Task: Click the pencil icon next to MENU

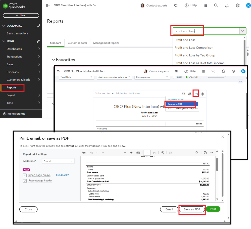Action: click(38, 41)
